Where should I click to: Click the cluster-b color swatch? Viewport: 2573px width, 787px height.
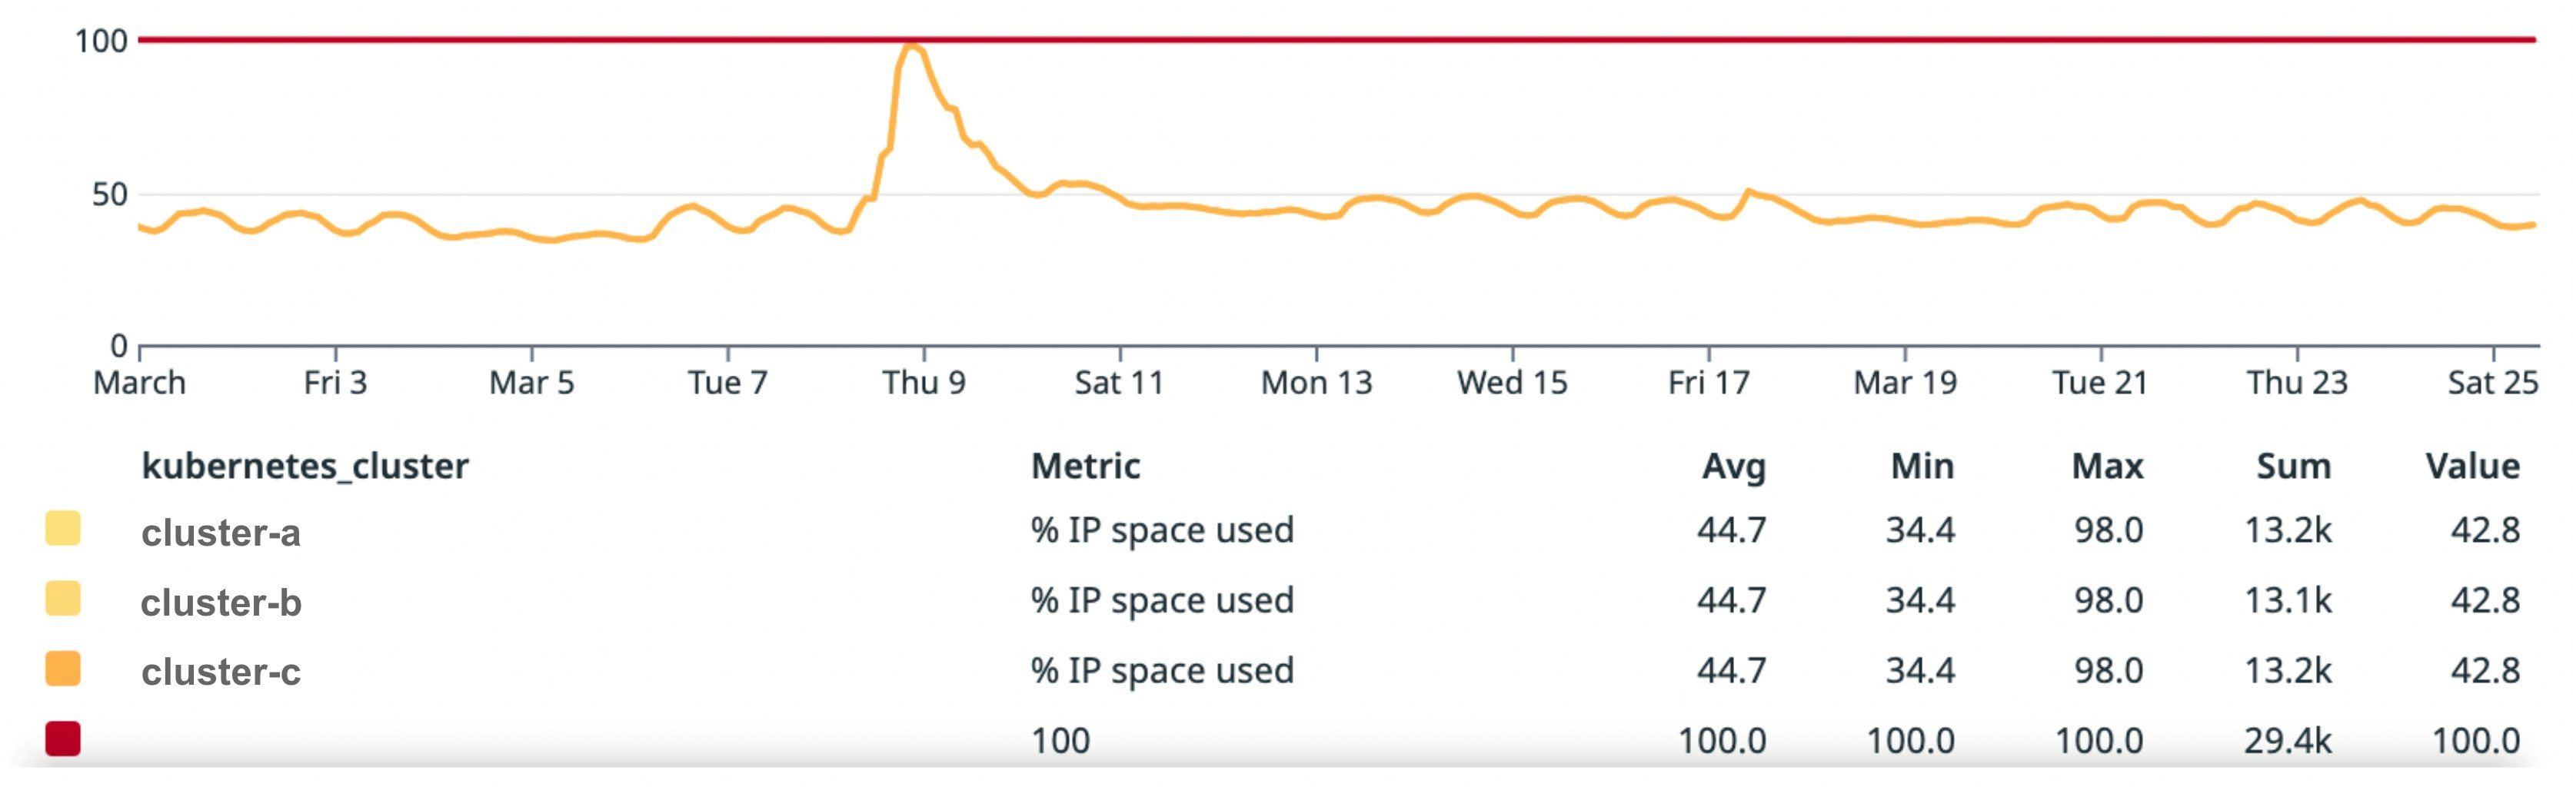click(63, 599)
